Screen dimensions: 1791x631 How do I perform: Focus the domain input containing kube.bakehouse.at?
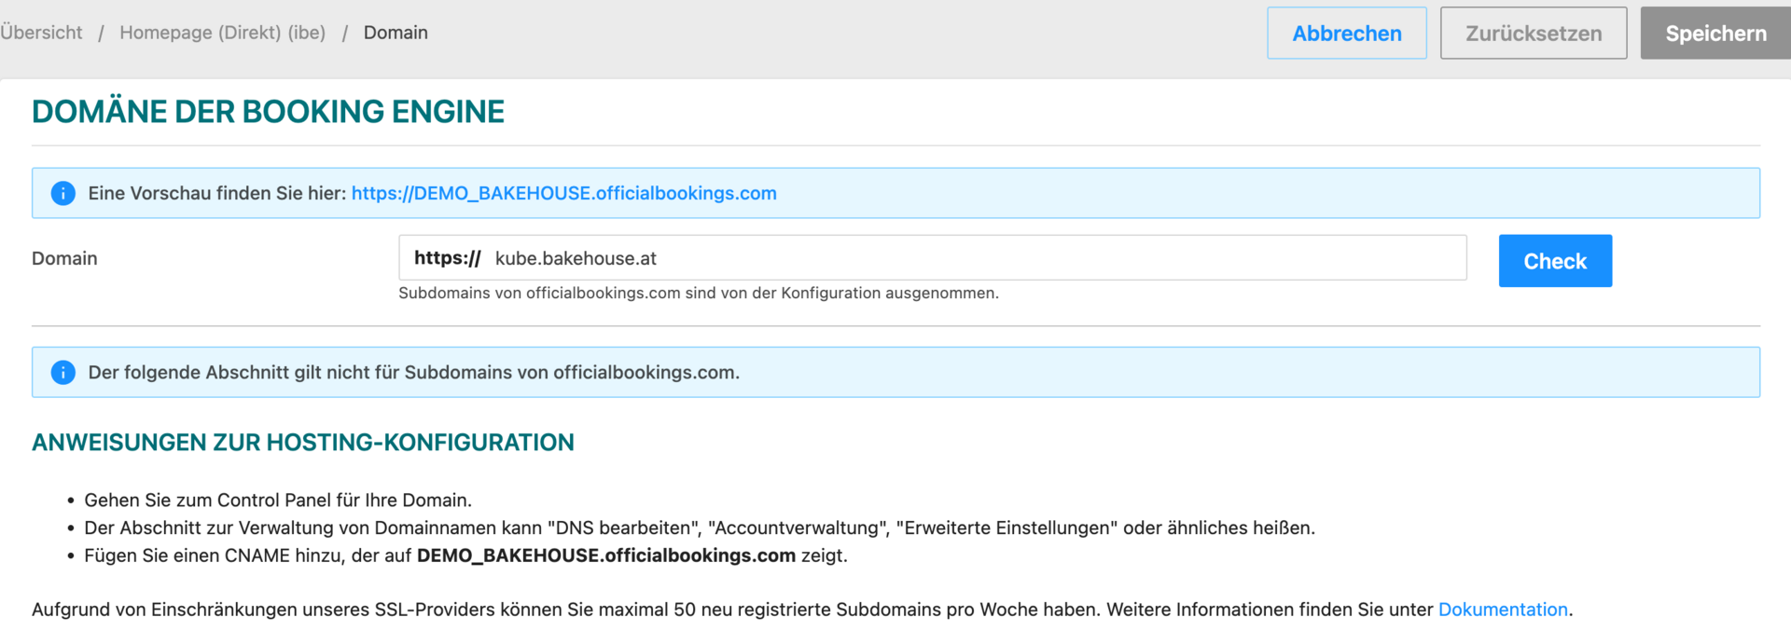tap(970, 258)
